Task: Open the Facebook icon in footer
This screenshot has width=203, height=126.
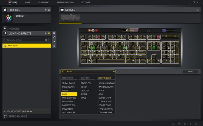Action: pyautogui.click(x=191, y=124)
